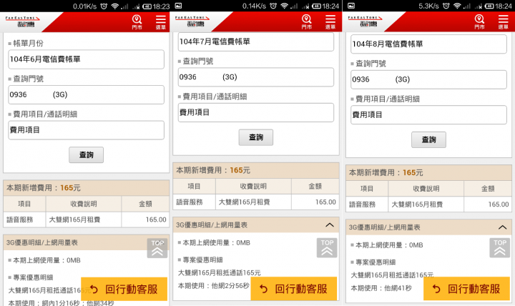Tap 回行動客服 button in the left screenshot
This screenshot has width=515, height=306.
click(x=124, y=289)
